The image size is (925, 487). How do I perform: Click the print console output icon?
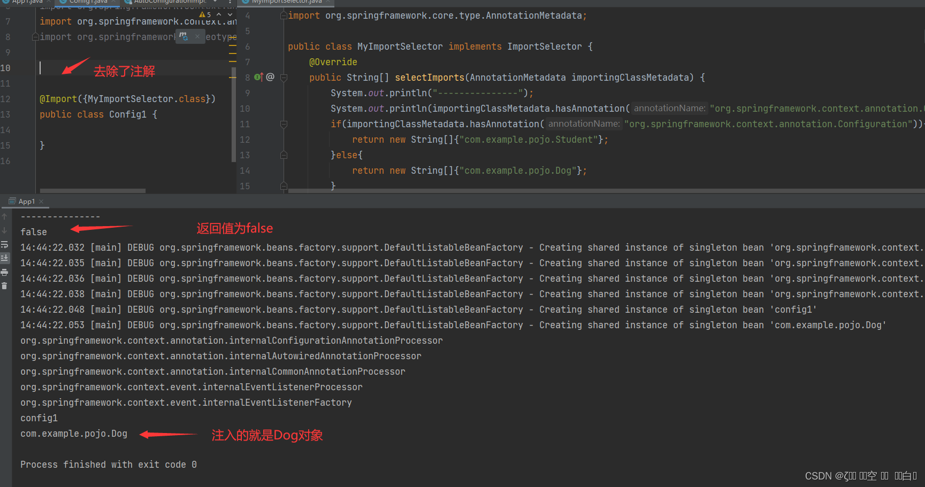tap(4, 272)
